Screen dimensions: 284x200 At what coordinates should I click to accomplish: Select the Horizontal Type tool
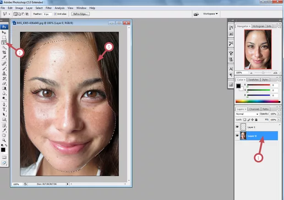(x=4, y=110)
